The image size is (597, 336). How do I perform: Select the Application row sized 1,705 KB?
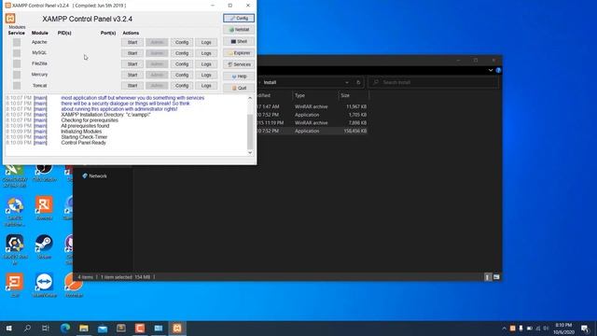click(312, 115)
